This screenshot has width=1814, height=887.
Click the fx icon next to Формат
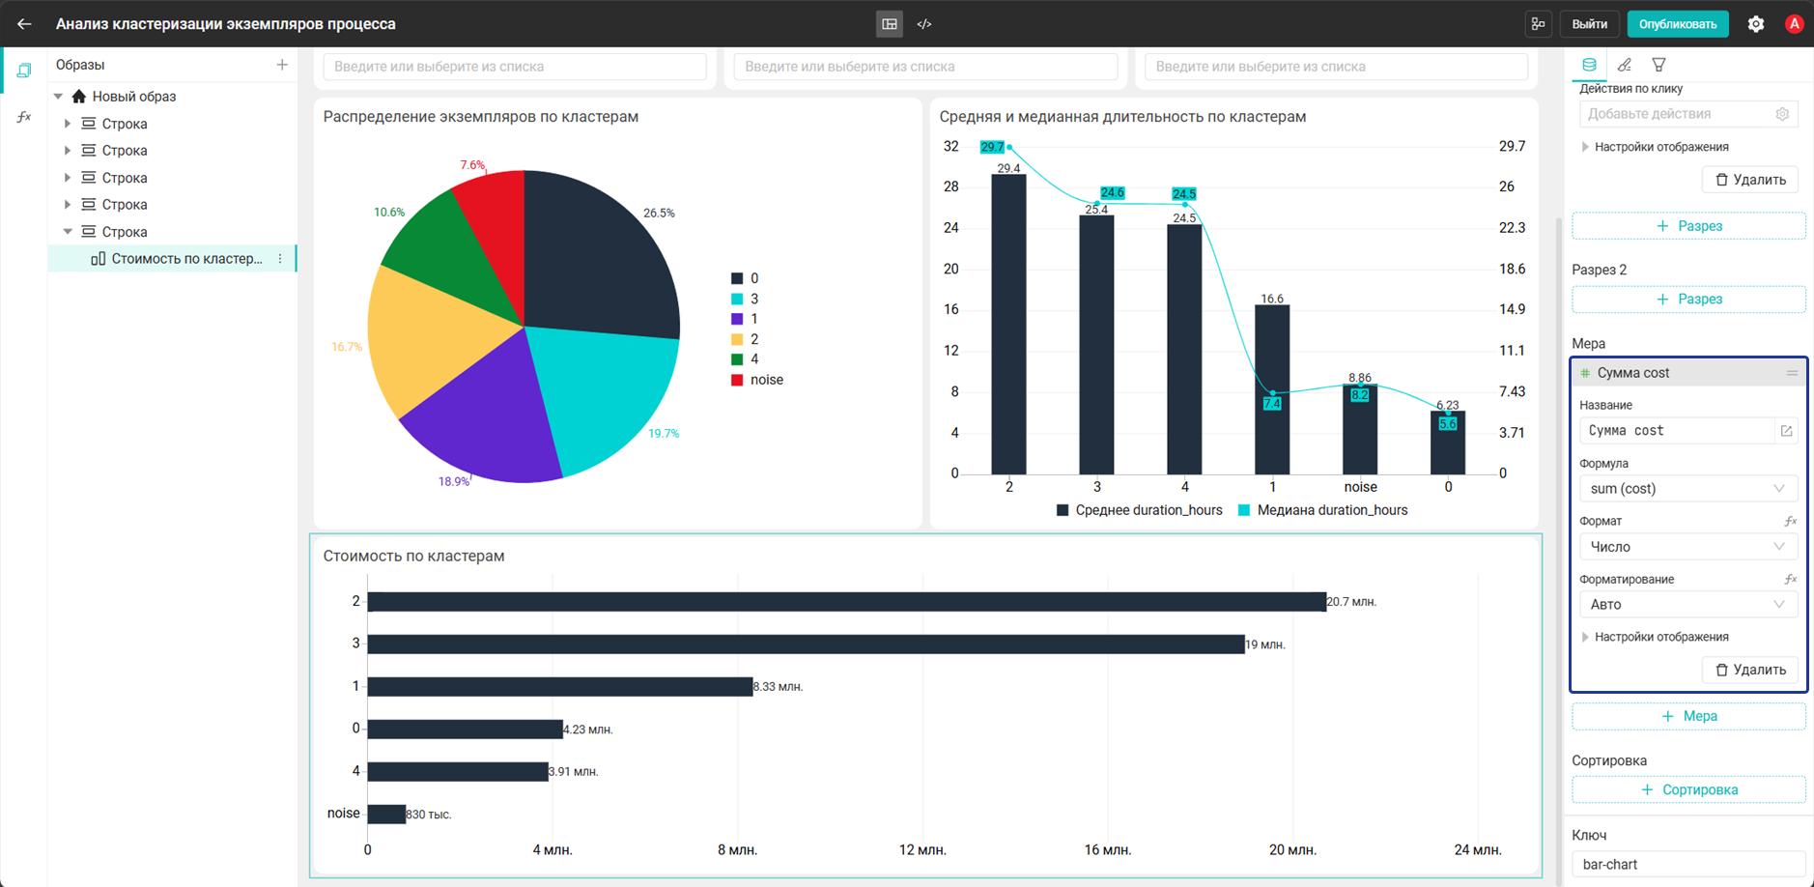coord(1790,521)
